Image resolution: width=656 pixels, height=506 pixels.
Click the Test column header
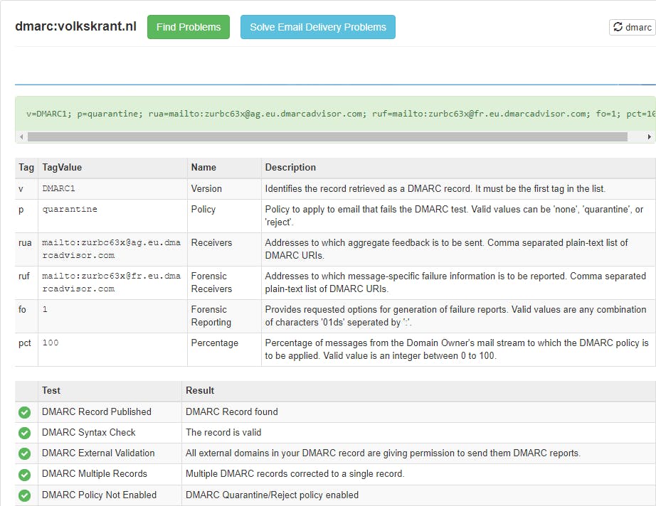point(51,390)
